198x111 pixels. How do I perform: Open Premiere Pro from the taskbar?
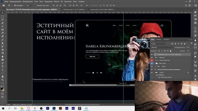click(x=48, y=108)
